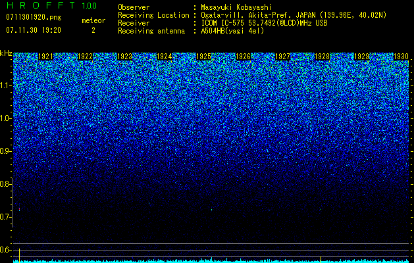Click the 1928 time marker
This screenshot has height=263, width=414.
323,57
